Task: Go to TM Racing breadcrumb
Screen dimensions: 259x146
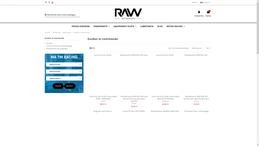Action: pos(56,33)
